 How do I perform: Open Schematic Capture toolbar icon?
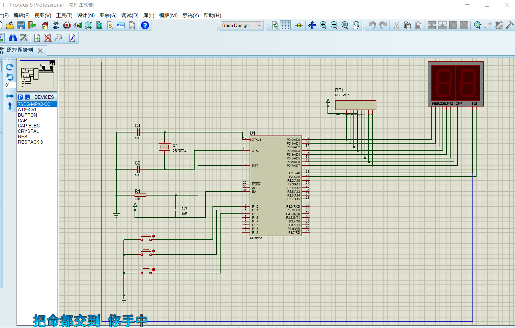pyautogui.click(x=56, y=25)
